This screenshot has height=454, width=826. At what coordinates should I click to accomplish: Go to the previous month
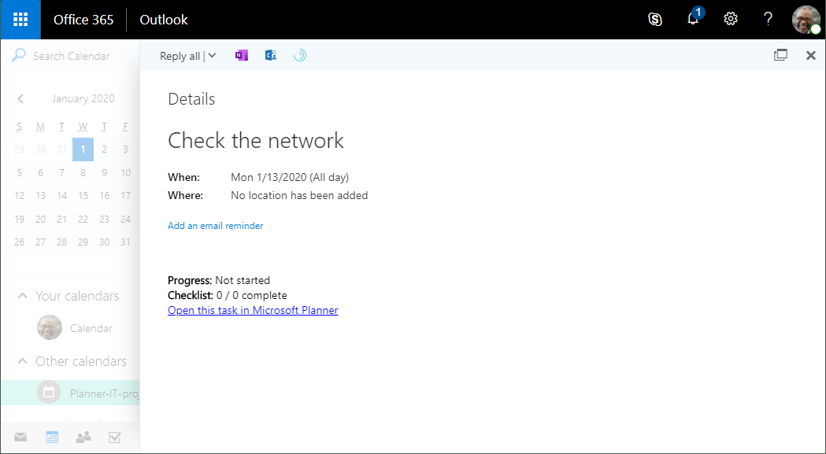[x=20, y=98]
